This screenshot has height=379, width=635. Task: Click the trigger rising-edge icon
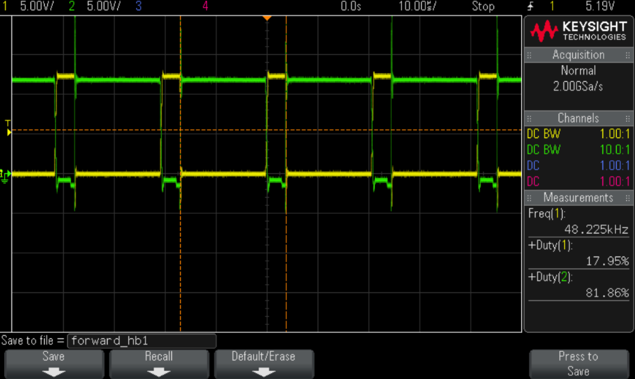530,6
